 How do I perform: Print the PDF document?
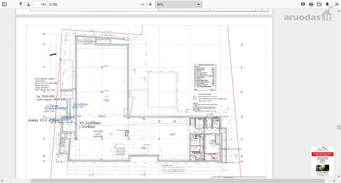(311, 4)
